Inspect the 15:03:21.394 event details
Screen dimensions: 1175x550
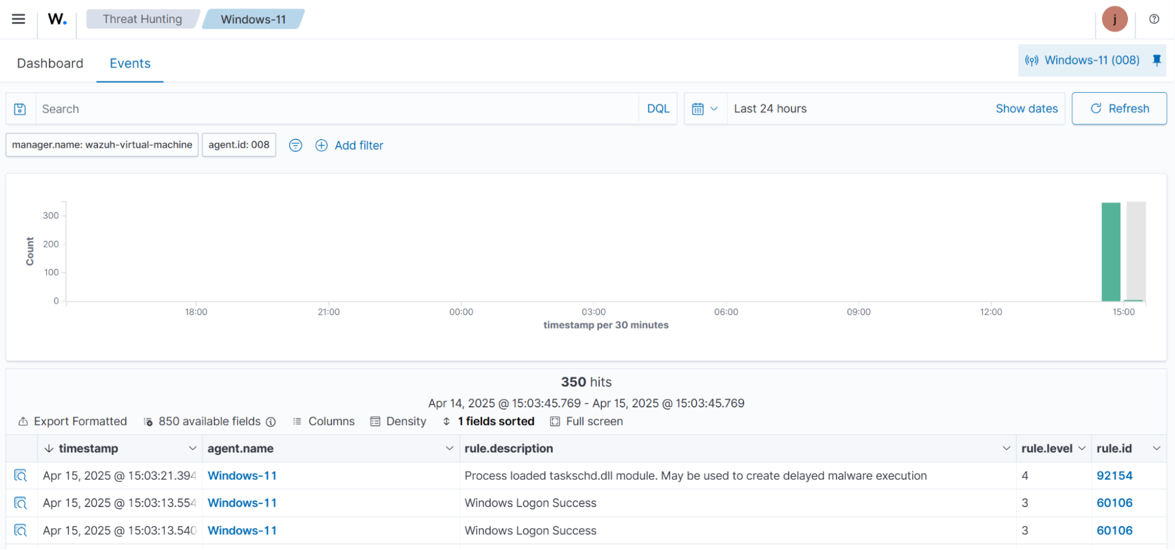tap(21, 475)
